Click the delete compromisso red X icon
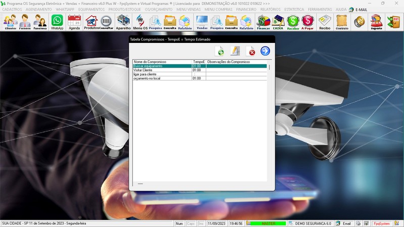This screenshot has height=227, width=404. tap(250, 51)
